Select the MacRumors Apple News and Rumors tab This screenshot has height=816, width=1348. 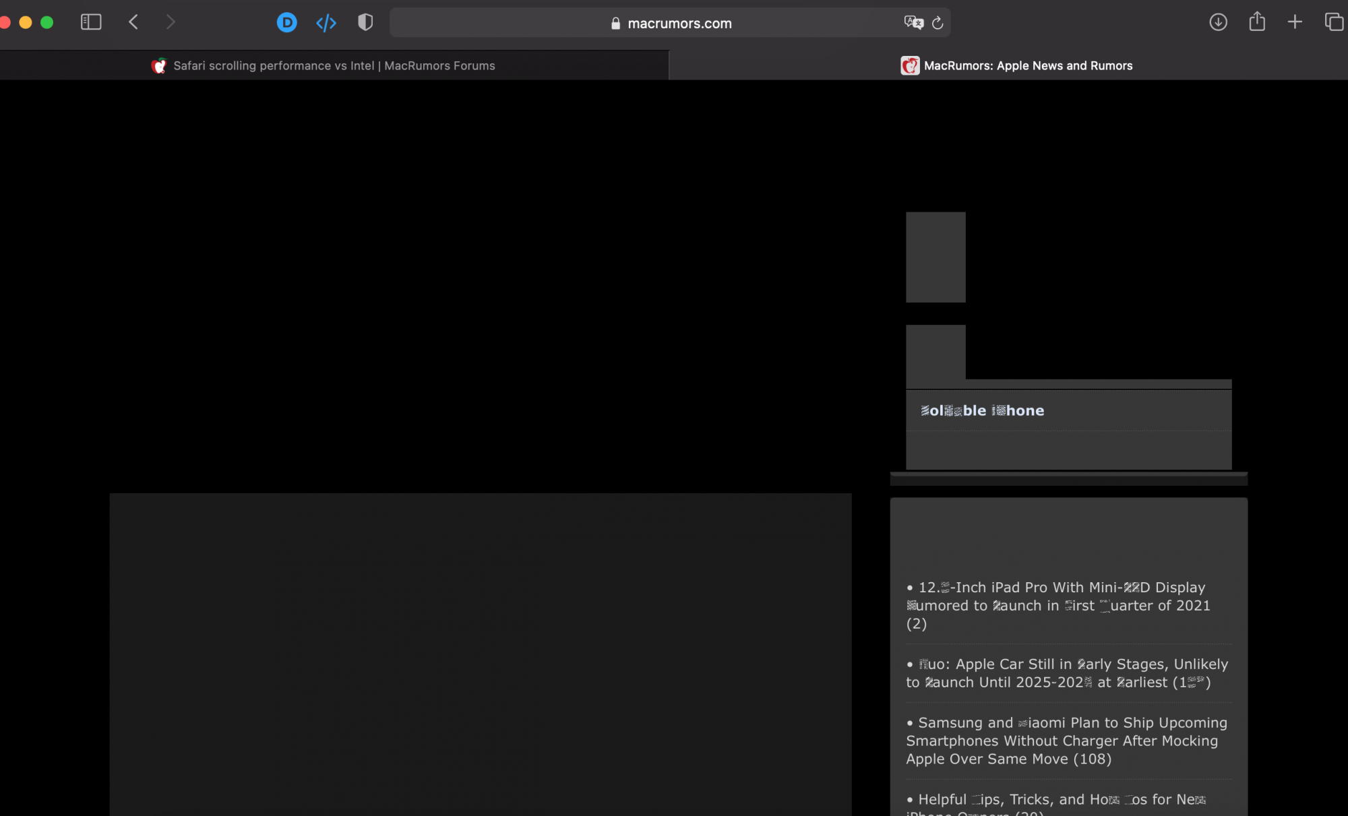point(1008,65)
